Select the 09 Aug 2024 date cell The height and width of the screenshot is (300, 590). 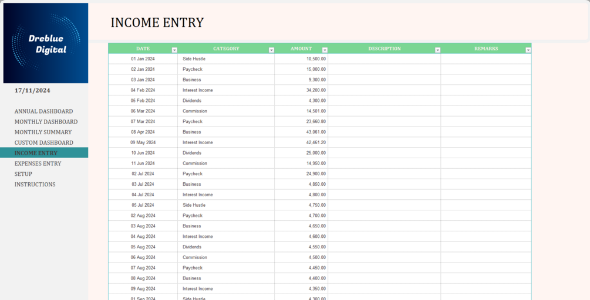tap(143, 289)
